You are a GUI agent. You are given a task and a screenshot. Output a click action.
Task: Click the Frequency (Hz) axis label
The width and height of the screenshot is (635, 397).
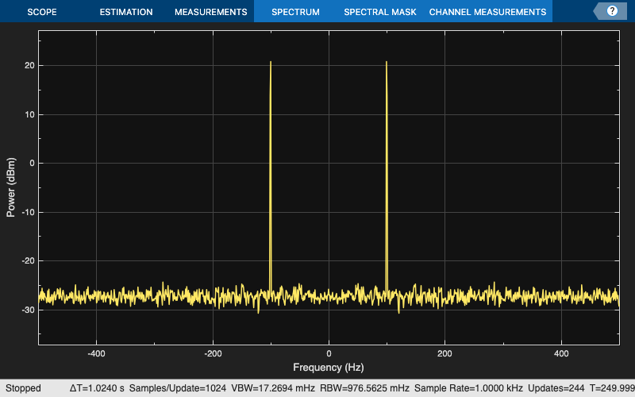(x=329, y=368)
